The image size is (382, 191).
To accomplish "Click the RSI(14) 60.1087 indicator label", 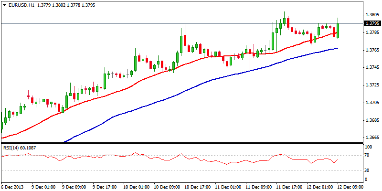I will 19,148.
